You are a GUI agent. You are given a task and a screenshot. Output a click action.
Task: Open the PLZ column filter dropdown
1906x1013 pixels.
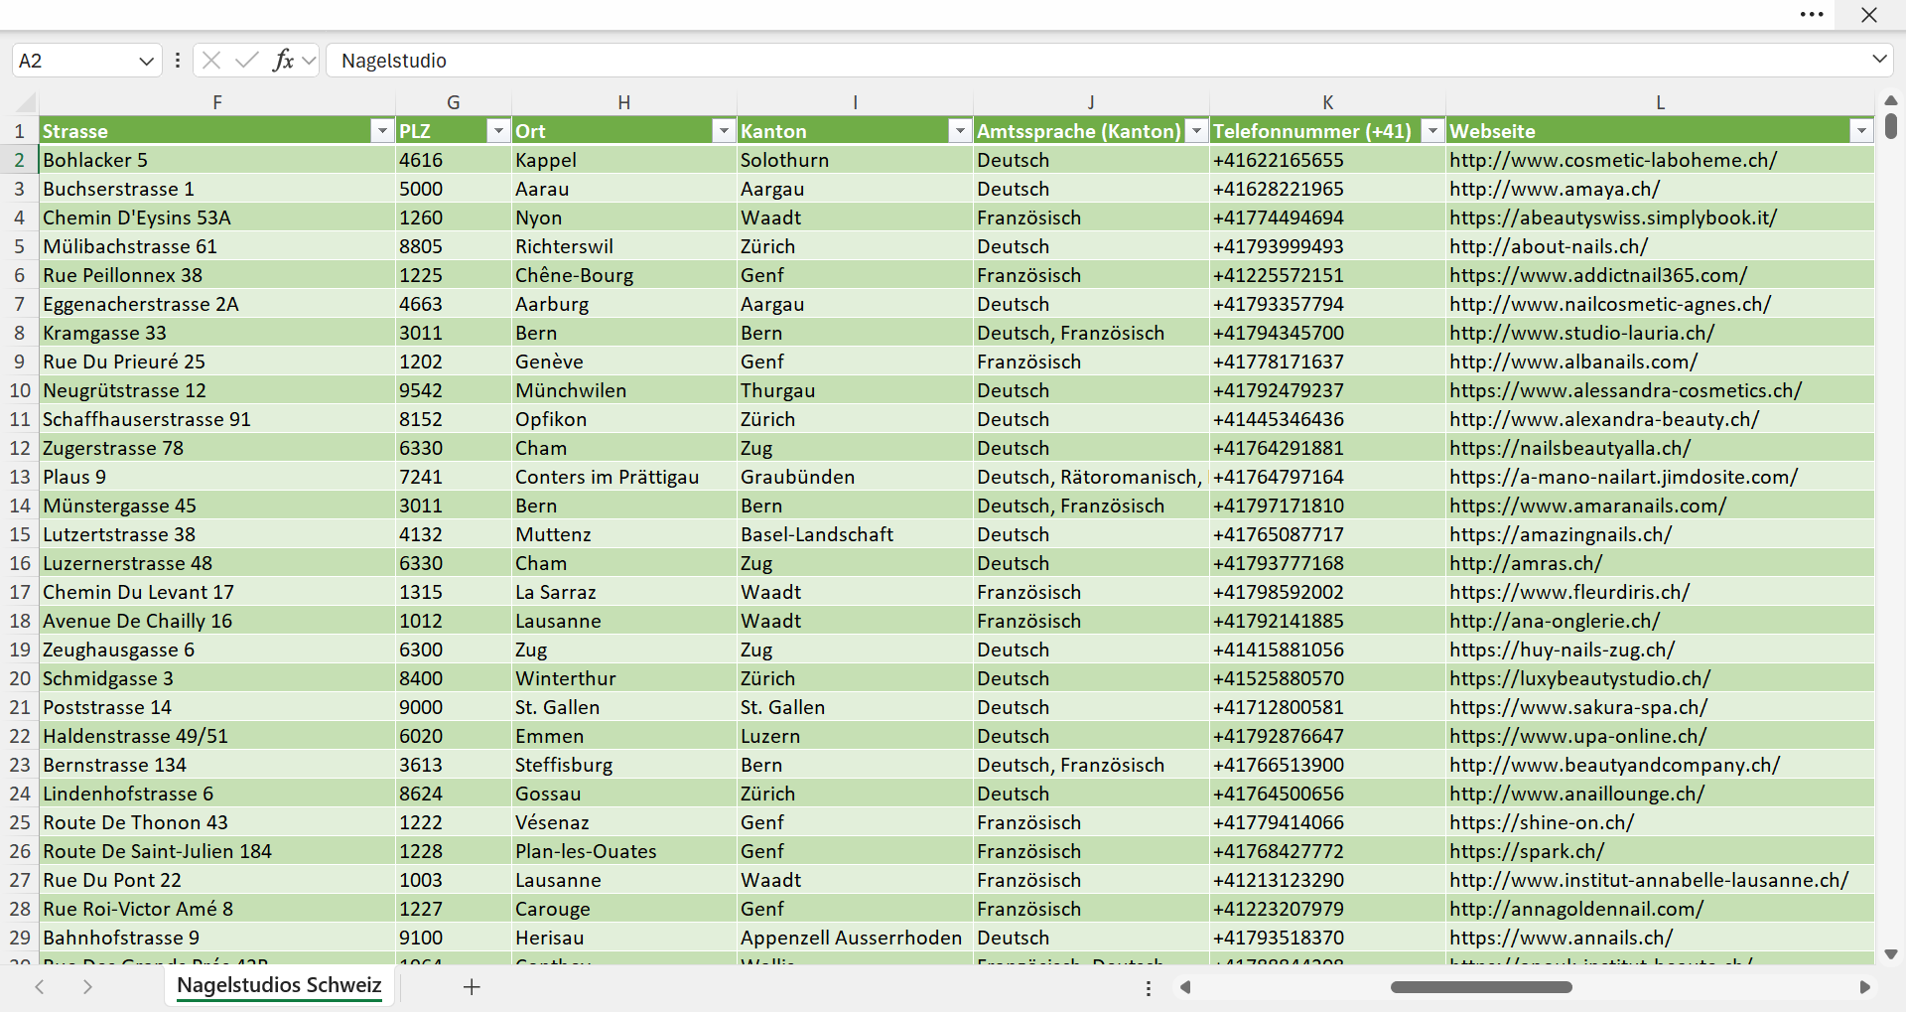click(498, 131)
